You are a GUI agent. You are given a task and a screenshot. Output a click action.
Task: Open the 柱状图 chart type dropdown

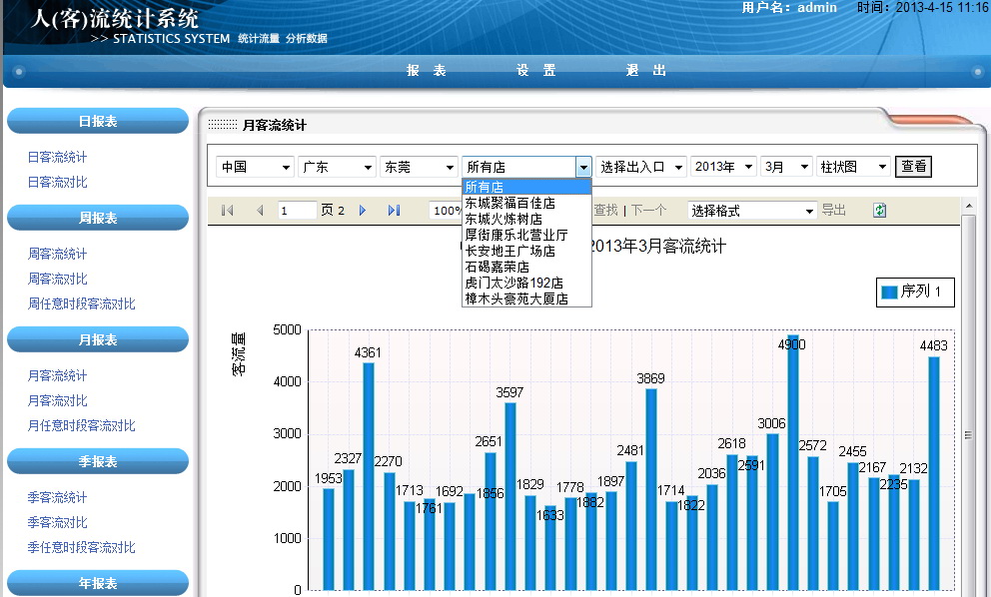point(853,167)
